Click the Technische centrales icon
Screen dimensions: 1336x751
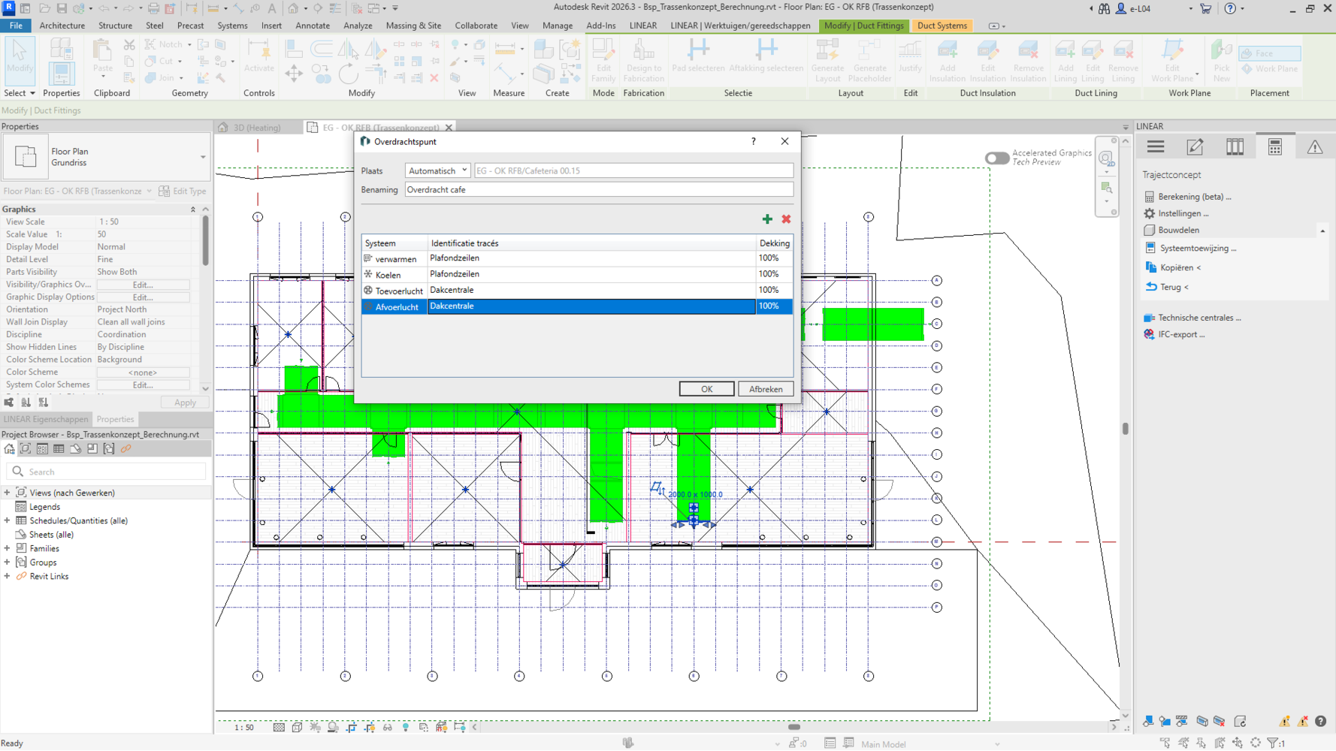click(1149, 318)
